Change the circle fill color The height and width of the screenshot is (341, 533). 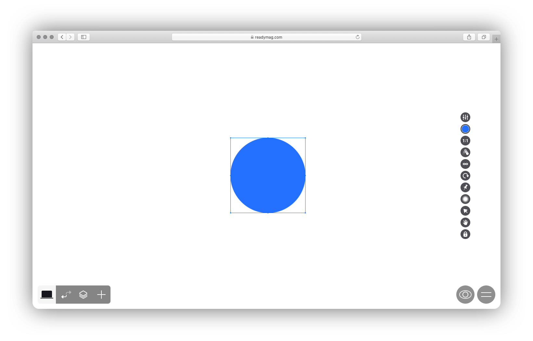(465, 129)
